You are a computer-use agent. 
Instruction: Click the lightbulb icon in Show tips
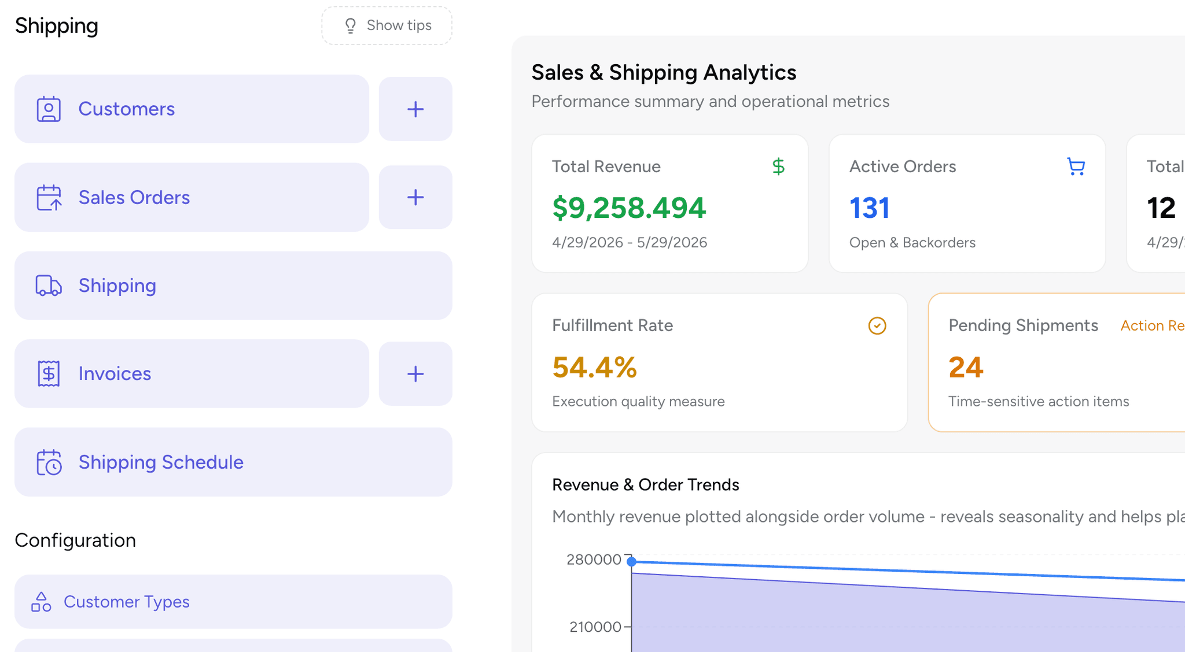350,26
